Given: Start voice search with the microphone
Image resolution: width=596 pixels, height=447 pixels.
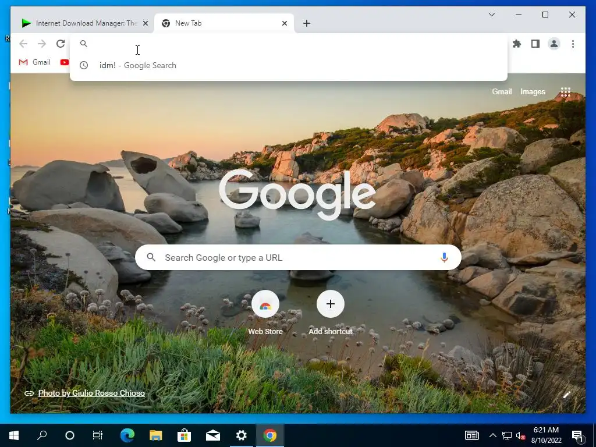Looking at the screenshot, I should click(x=444, y=257).
